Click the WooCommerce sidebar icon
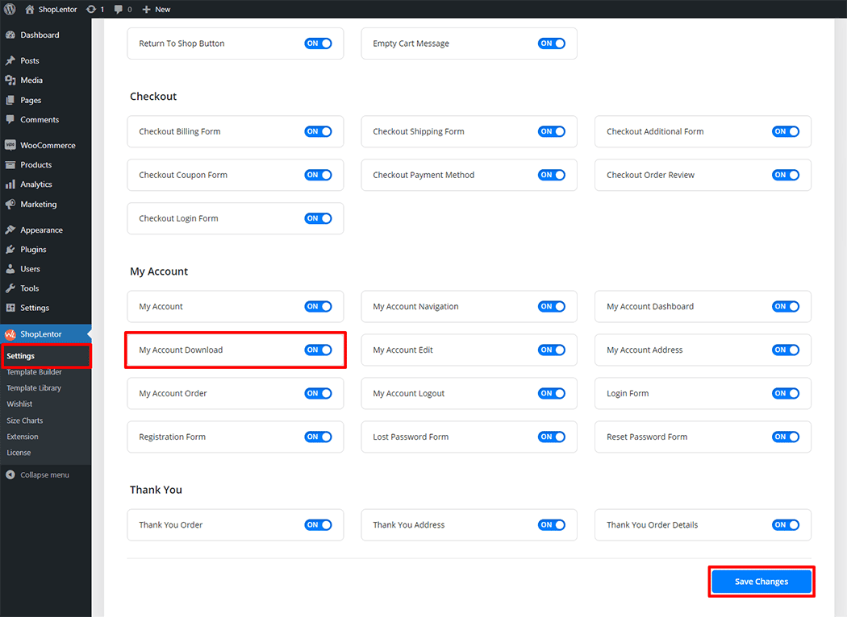Viewport: 847px width, 617px height. [10, 146]
